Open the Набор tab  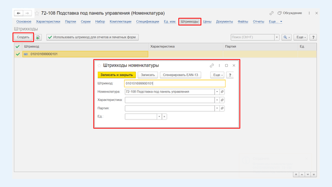pos(100,21)
